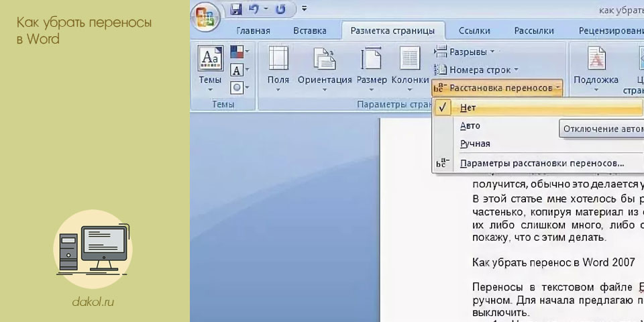Image resolution: width=644 pixels, height=322 pixels.
Task: Open the Темы themes gallery
Action: point(210,68)
